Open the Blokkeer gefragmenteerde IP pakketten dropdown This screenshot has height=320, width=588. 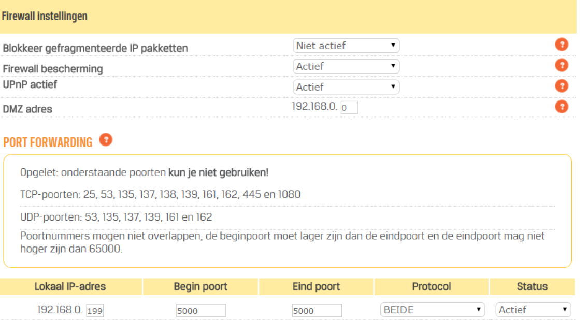(x=346, y=46)
